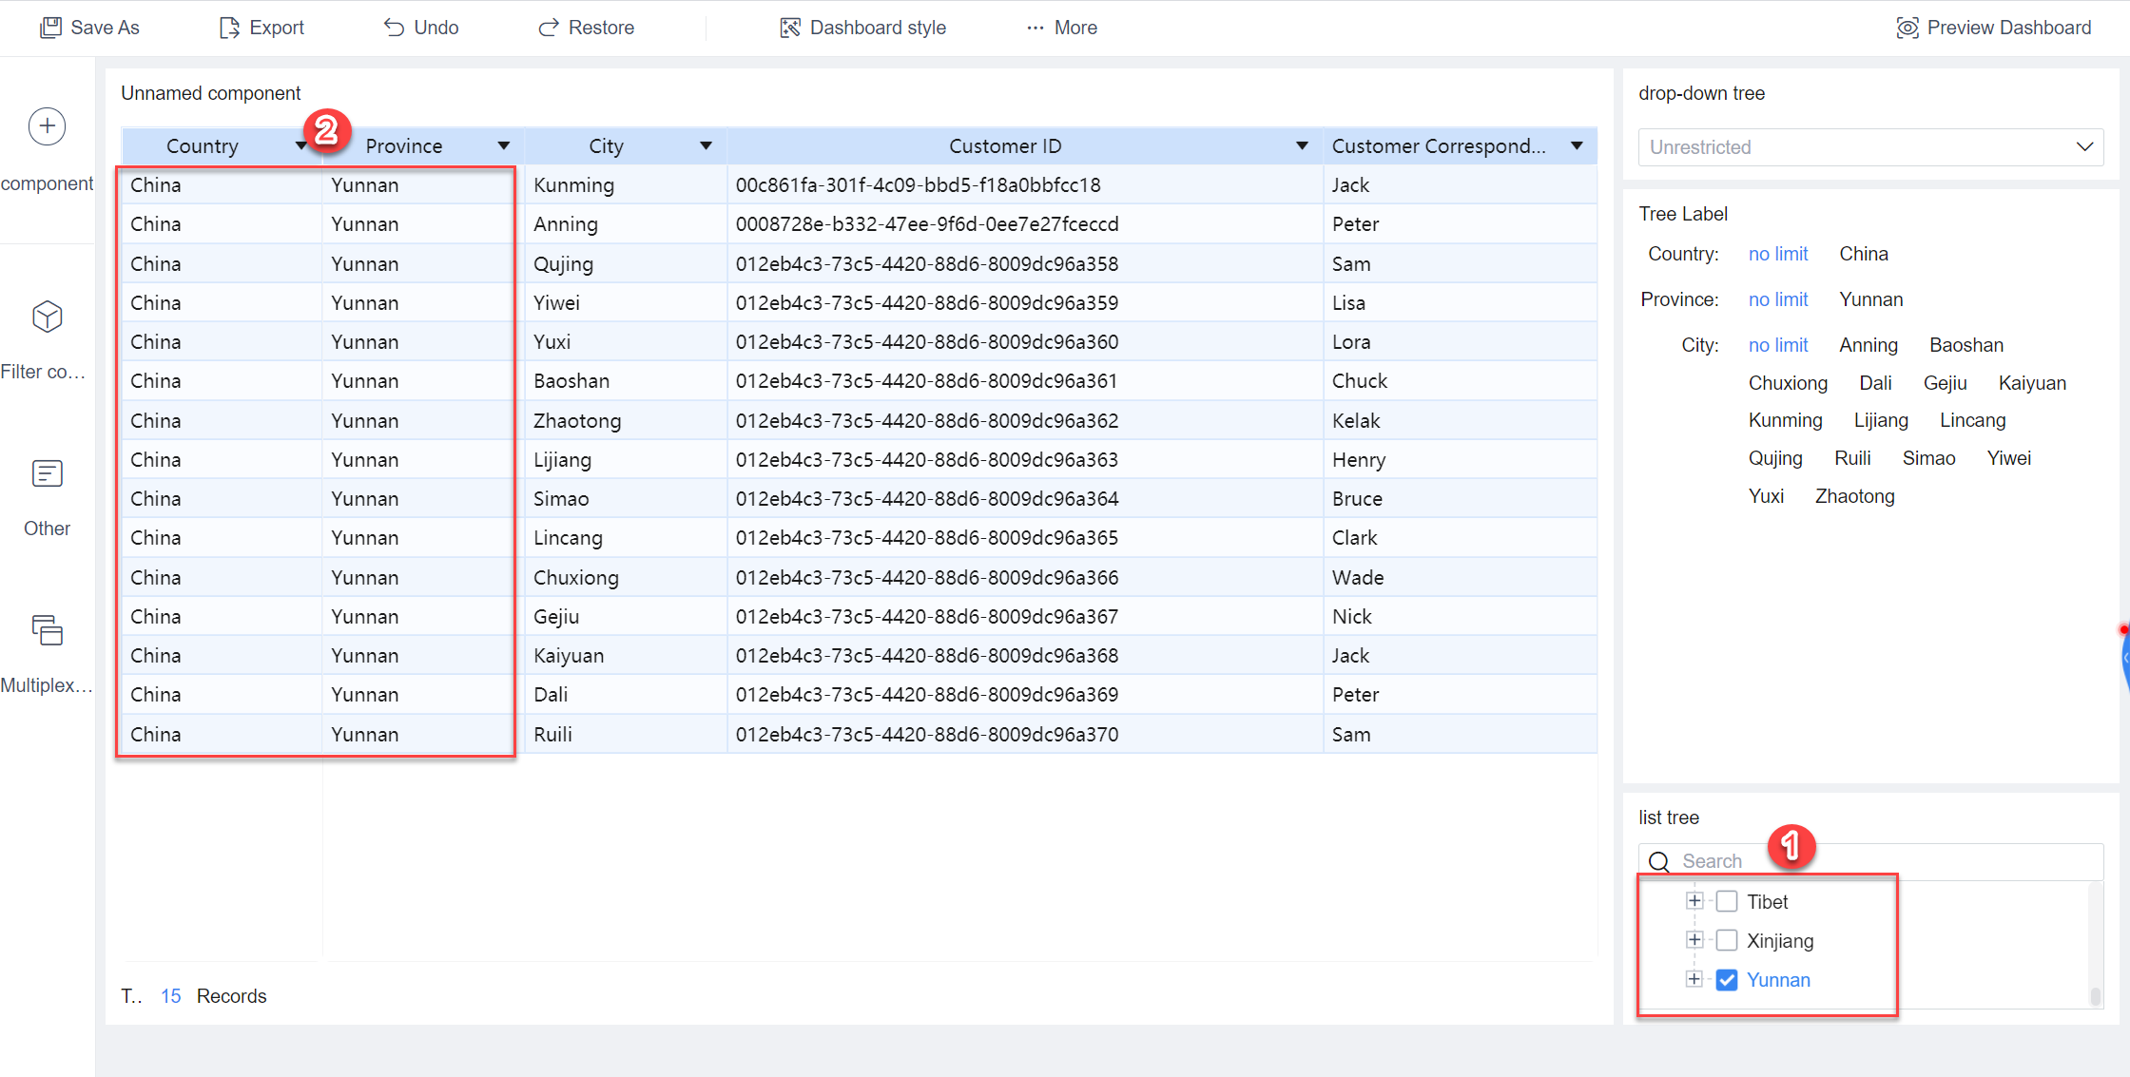Viewport: 2130px width, 1077px height.
Task: Click the Save As icon
Action: (x=50, y=28)
